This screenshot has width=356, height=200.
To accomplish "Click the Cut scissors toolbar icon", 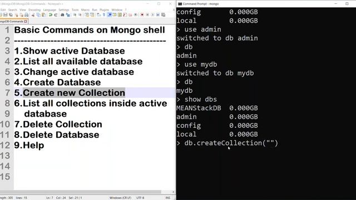I will point(33,15).
